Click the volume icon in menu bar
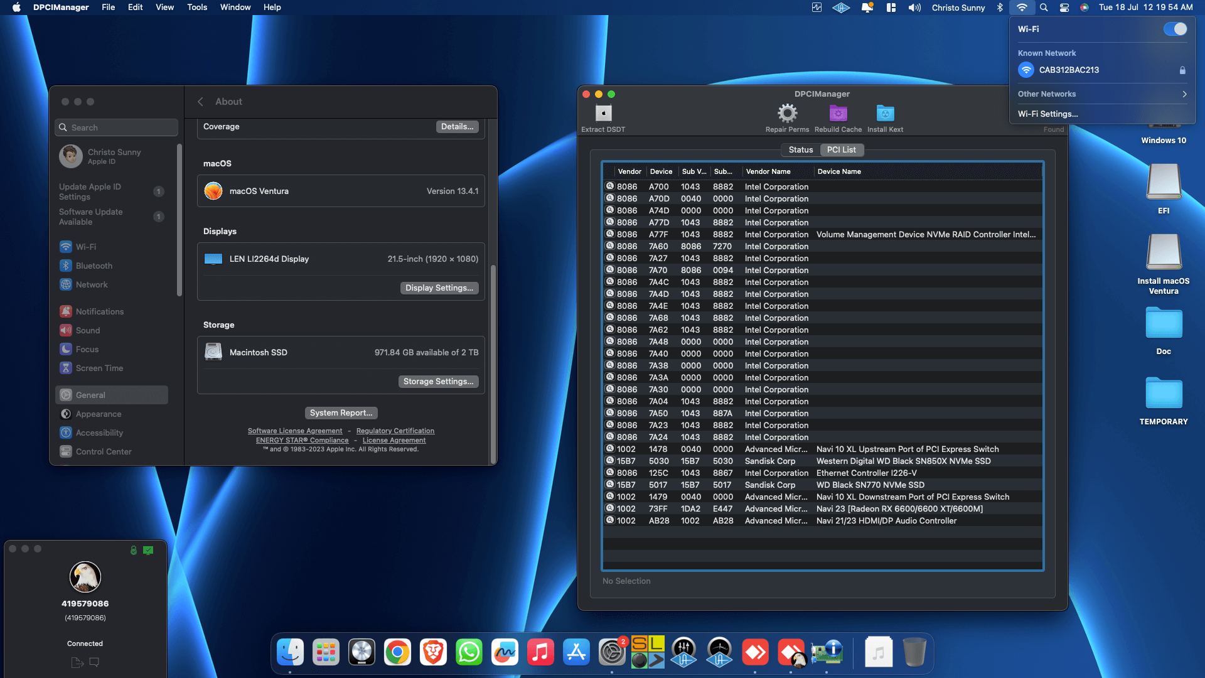Viewport: 1205px width, 678px height. (914, 8)
